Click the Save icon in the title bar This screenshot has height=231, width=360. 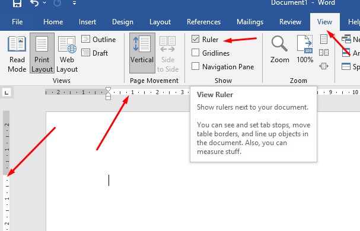click(x=17, y=3)
